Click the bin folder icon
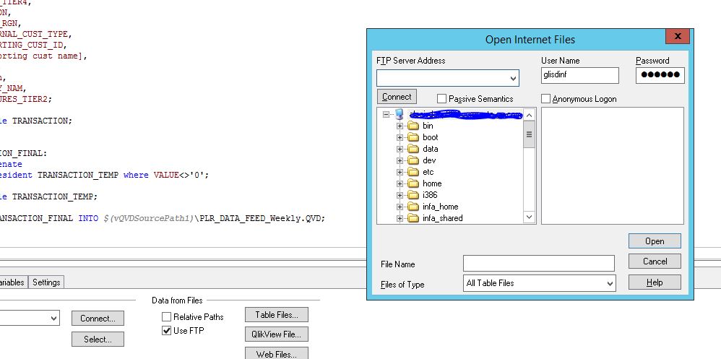 413,126
